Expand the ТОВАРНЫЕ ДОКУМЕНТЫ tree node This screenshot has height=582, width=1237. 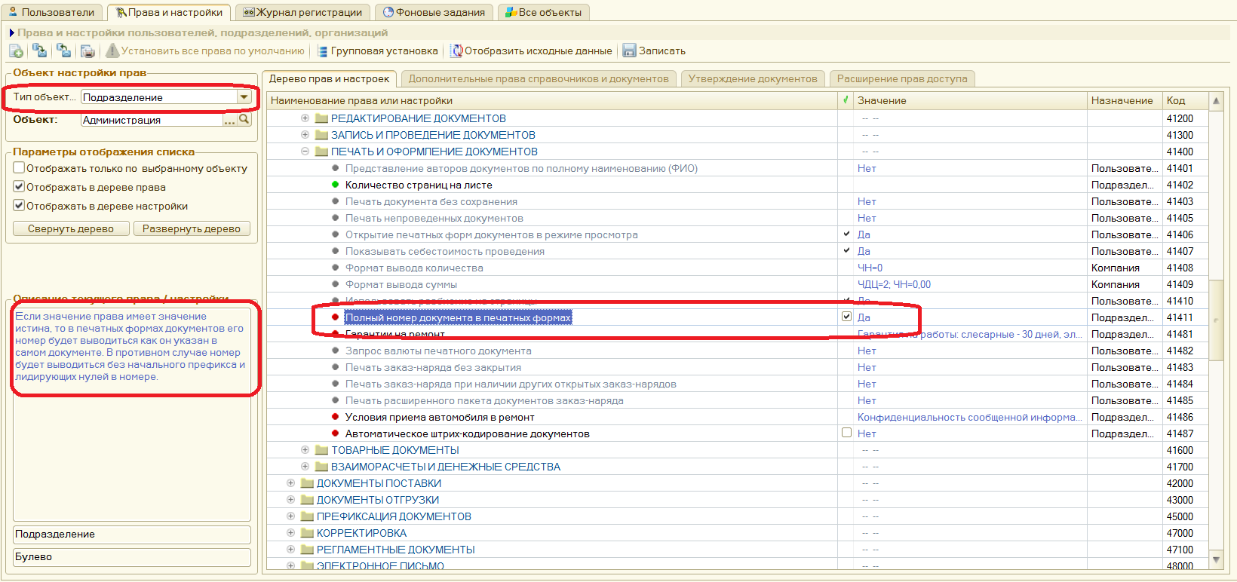pos(305,449)
